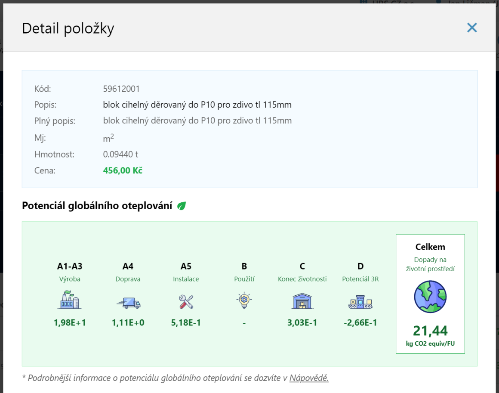Viewport: 499px width, 393px height.
Task: Click the A5 Instalace tools icon
Action: tap(186, 302)
